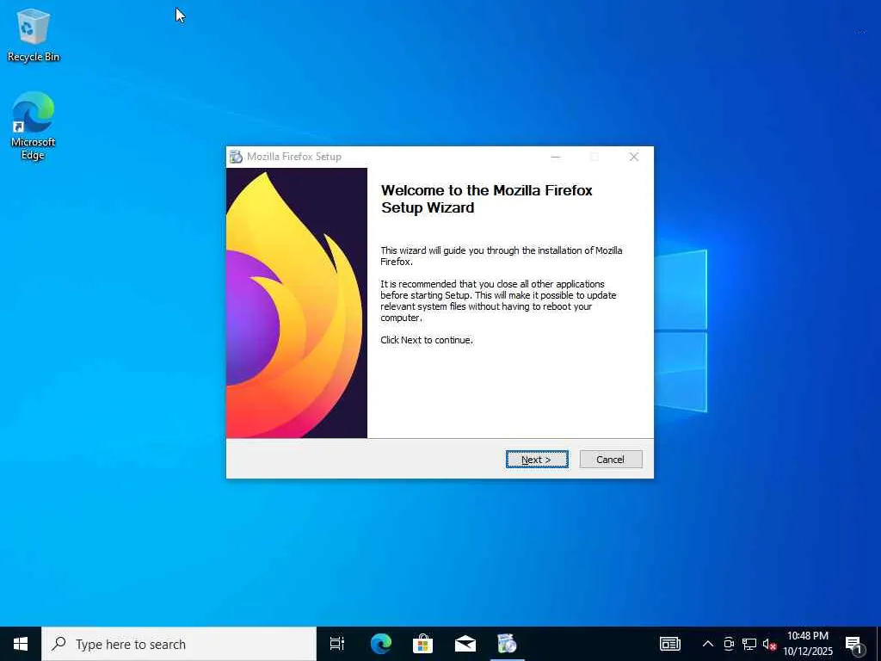This screenshot has height=661, width=881.
Task: Click the 'Click Next to continue.' text
Action: [427, 340]
